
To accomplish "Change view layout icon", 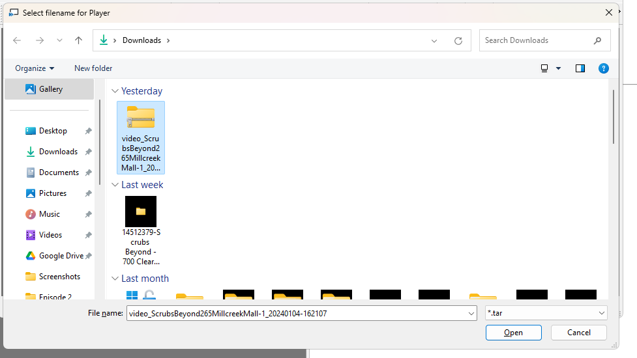I will [544, 68].
